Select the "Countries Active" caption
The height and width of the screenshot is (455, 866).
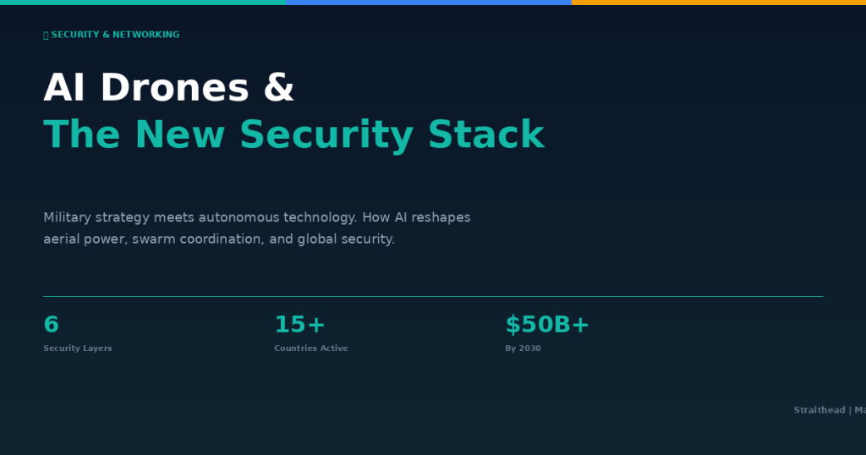pos(310,348)
